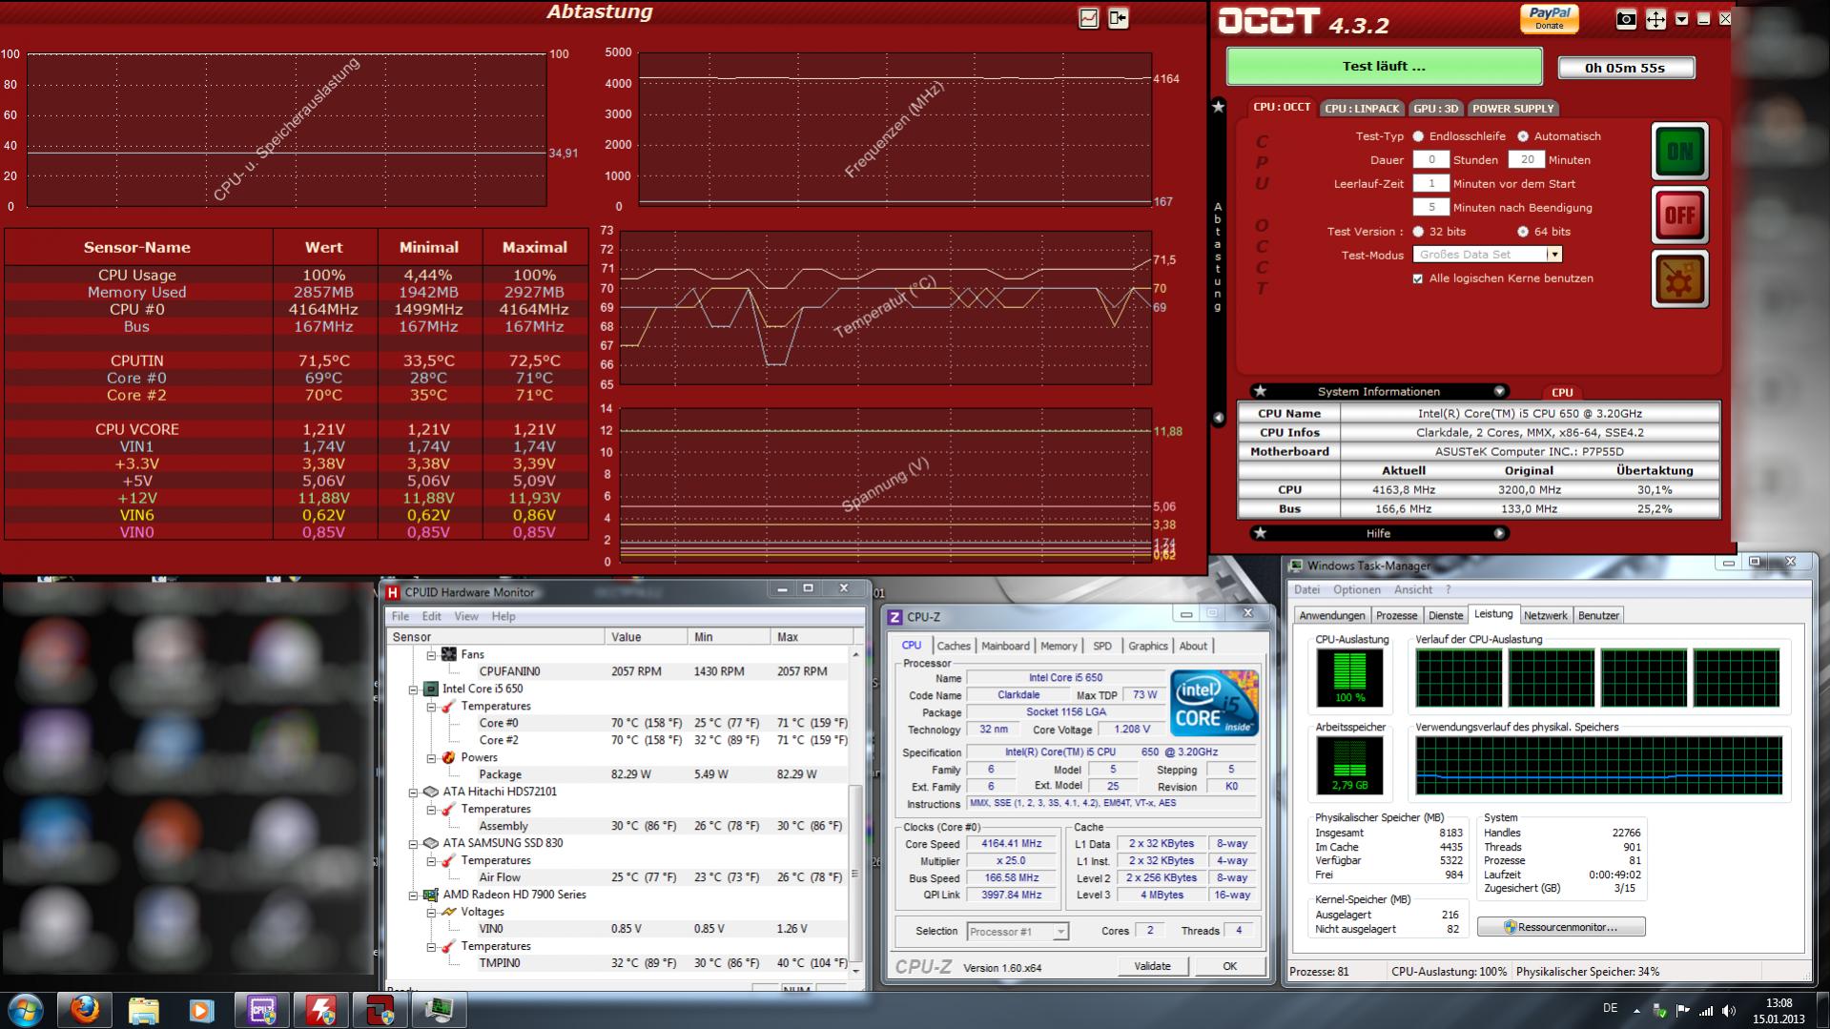Open the View menu in Hardware Monitor
Screen dimensions: 1830x1029
465,616
